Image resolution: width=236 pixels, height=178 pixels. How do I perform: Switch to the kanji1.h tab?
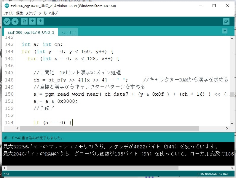coord(68,32)
